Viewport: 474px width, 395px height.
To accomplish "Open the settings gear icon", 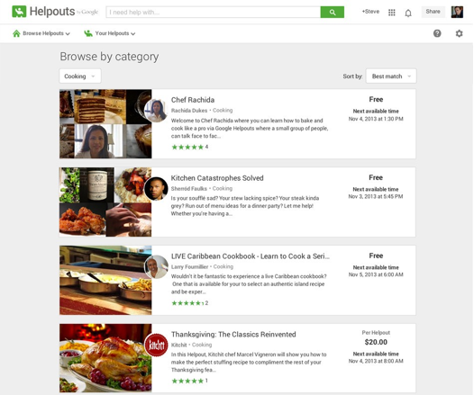I will pos(459,33).
